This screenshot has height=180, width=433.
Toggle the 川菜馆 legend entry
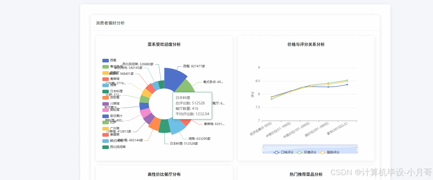[x=111, y=104]
